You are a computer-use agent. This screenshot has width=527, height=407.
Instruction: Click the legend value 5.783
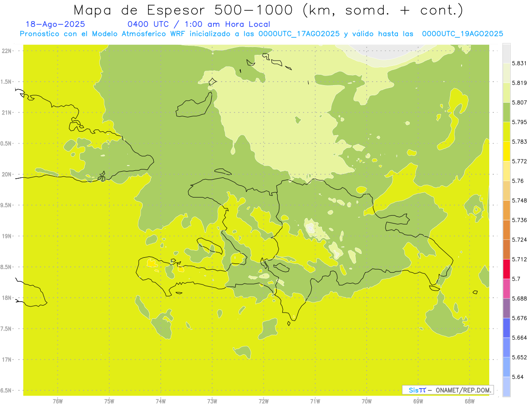click(520, 142)
